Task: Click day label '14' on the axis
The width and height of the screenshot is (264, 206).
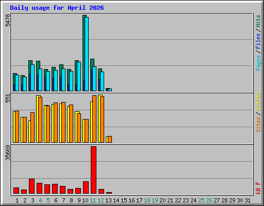Action: pos(116,200)
